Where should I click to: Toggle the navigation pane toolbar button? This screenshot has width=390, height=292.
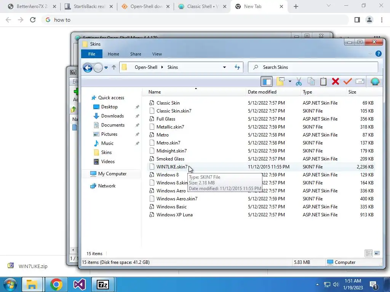click(x=267, y=81)
